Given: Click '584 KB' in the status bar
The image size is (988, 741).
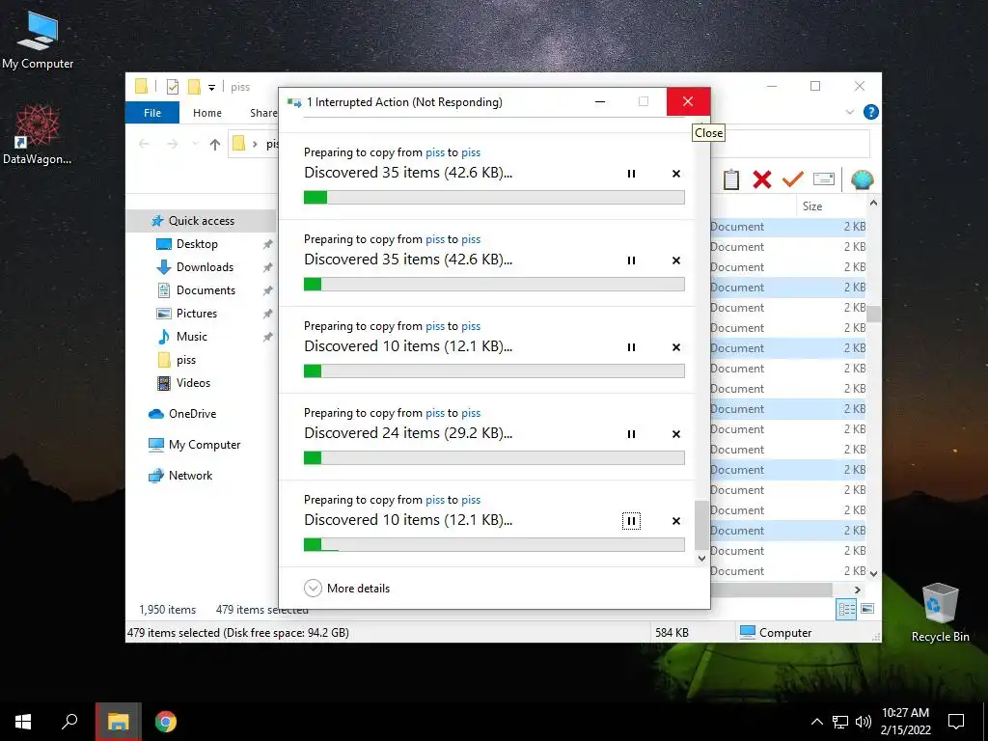Looking at the screenshot, I should pyautogui.click(x=672, y=633).
